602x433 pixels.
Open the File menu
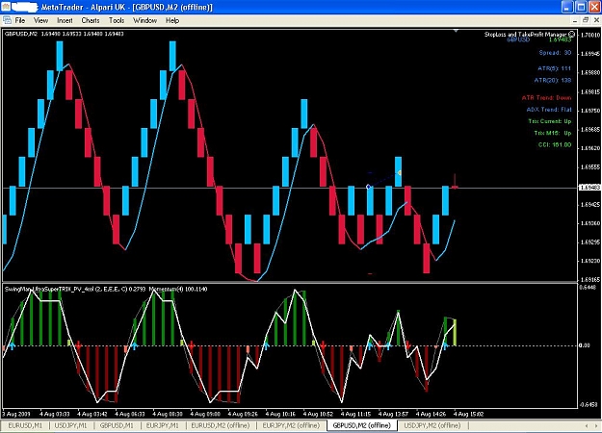coord(20,21)
